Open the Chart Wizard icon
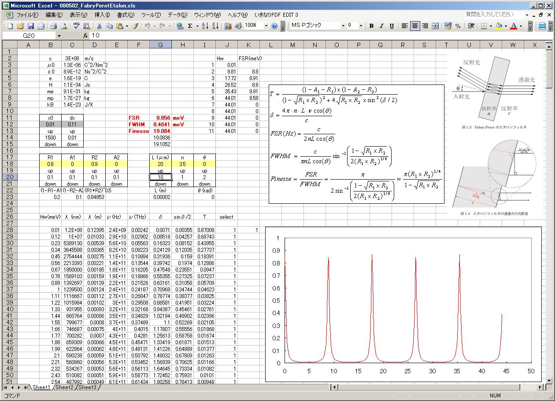This screenshot has width=555, height=401. pos(228,26)
